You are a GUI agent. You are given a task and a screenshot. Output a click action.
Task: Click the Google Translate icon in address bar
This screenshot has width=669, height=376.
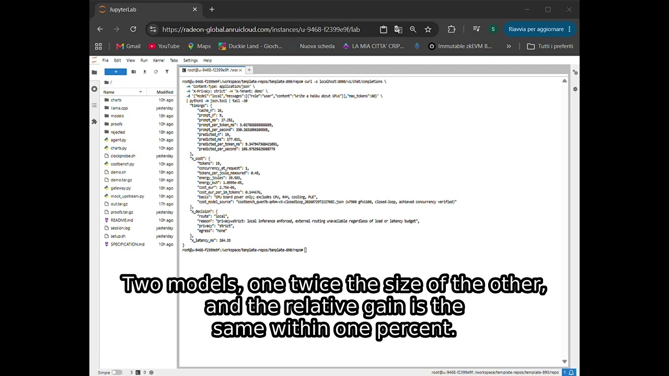click(x=398, y=29)
